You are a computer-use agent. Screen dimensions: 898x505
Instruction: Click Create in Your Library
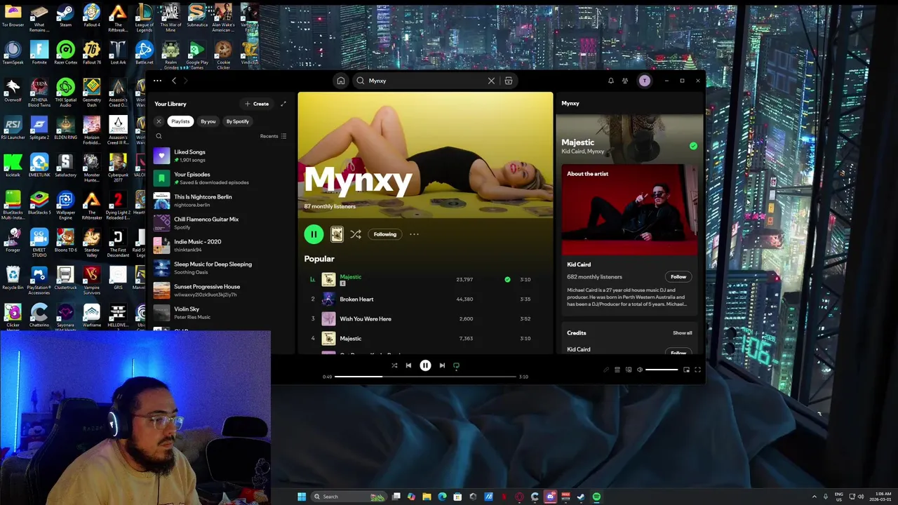tap(257, 104)
